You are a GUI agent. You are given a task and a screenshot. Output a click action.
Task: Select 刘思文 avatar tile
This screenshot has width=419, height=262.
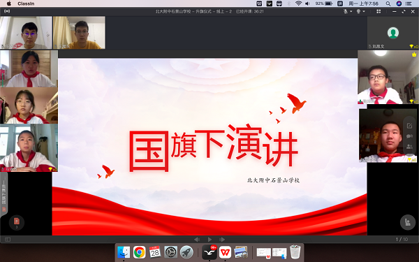[x=392, y=33]
